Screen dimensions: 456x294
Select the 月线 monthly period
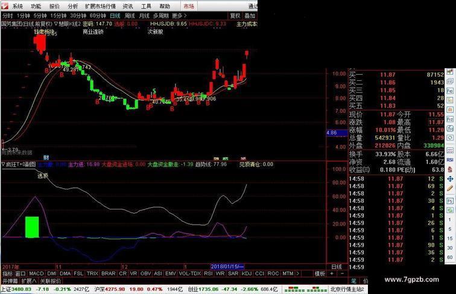tap(144, 16)
